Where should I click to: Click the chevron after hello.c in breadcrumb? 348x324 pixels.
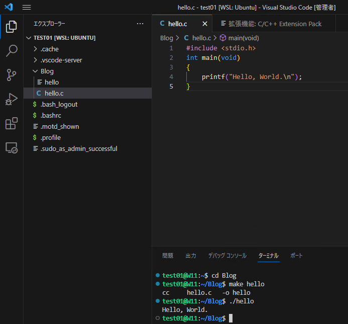(x=215, y=38)
